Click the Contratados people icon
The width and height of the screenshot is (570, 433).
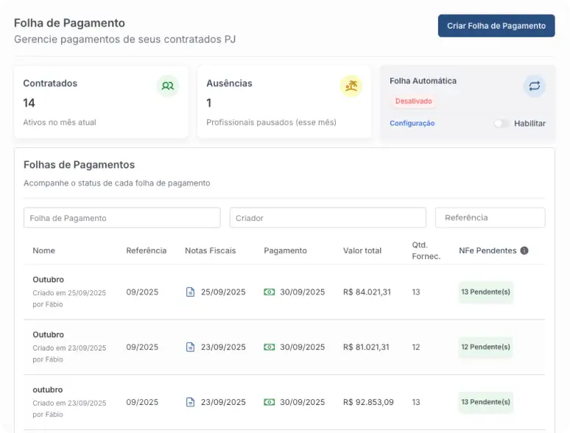168,86
